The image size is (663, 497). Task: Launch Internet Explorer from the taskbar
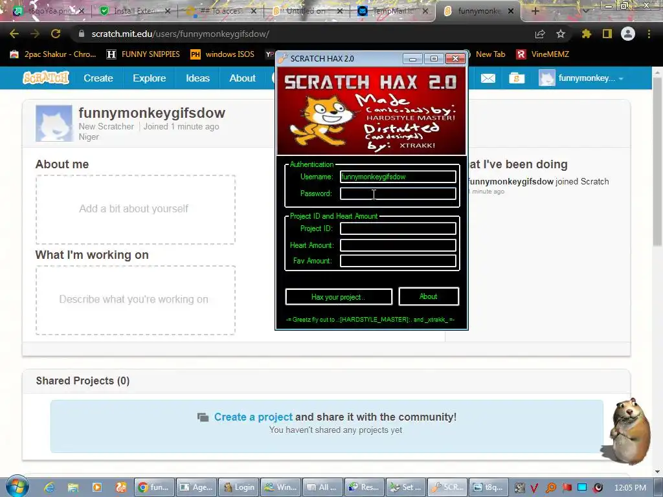click(x=49, y=487)
